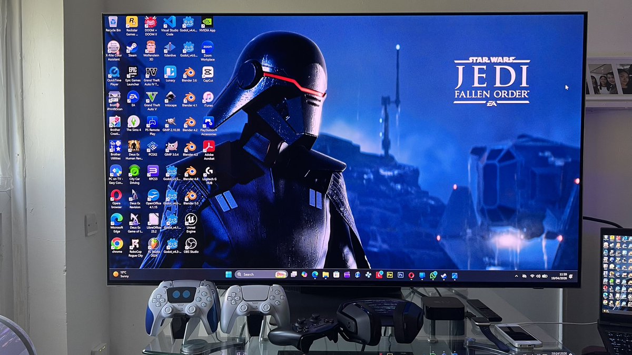Viewport: 632px width, 355px height.
Task: Open CapCut from the desktop
Action: (208, 73)
